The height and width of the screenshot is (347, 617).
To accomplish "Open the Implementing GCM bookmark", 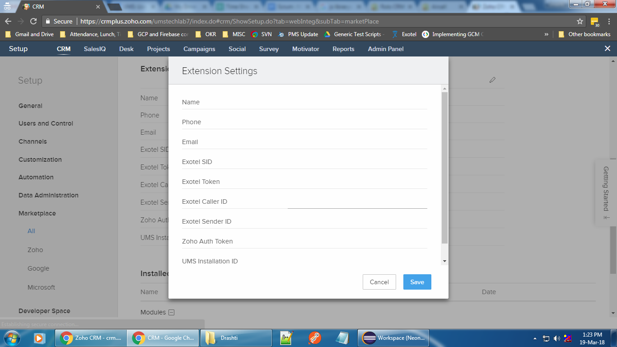I will (x=453, y=34).
